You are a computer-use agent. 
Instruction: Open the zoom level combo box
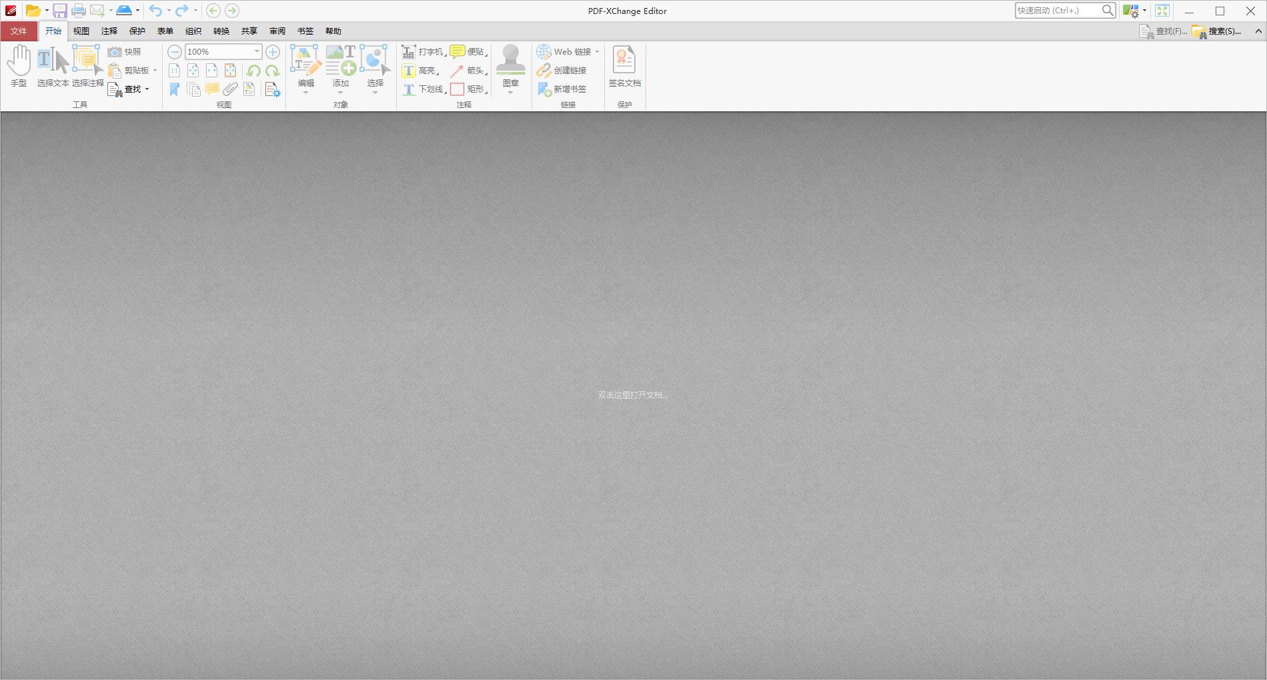pos(256,51)
